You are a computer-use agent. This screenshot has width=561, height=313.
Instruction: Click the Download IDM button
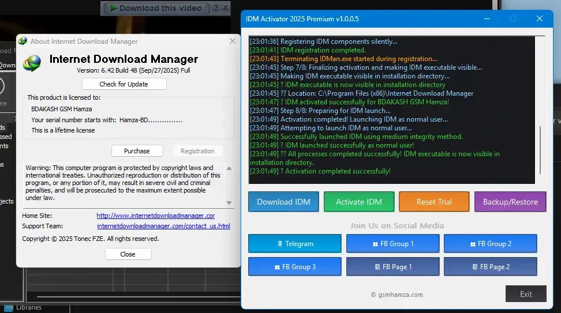(x=283, y=202)
